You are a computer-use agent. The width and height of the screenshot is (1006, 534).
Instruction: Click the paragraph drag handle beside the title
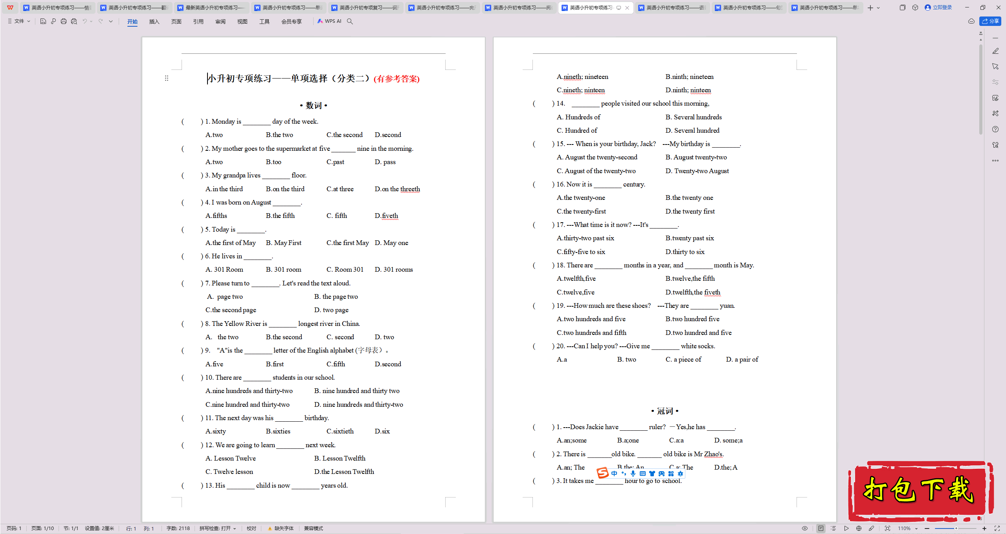pos(167,78)
